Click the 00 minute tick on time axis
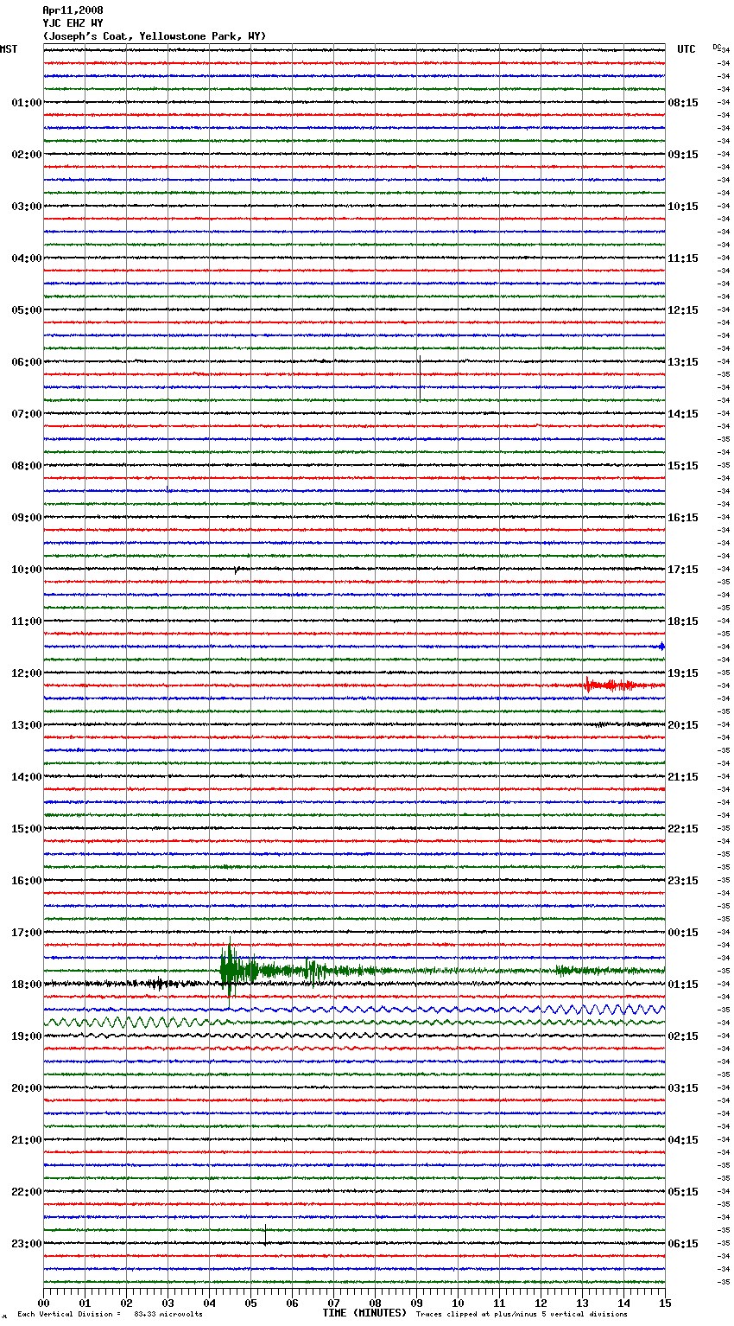734x1326 pixels. point(43,1302)
